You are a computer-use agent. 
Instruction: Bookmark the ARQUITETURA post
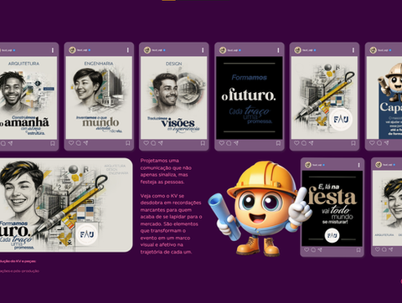53,143
